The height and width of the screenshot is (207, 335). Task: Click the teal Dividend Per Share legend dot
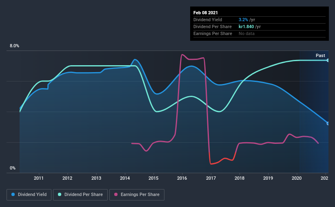[x=60, y=194]
